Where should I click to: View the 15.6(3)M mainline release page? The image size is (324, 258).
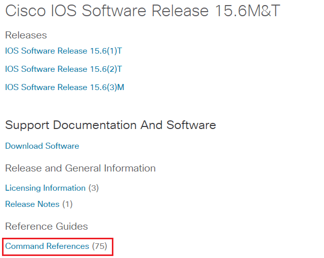click(x=64, y=87)
